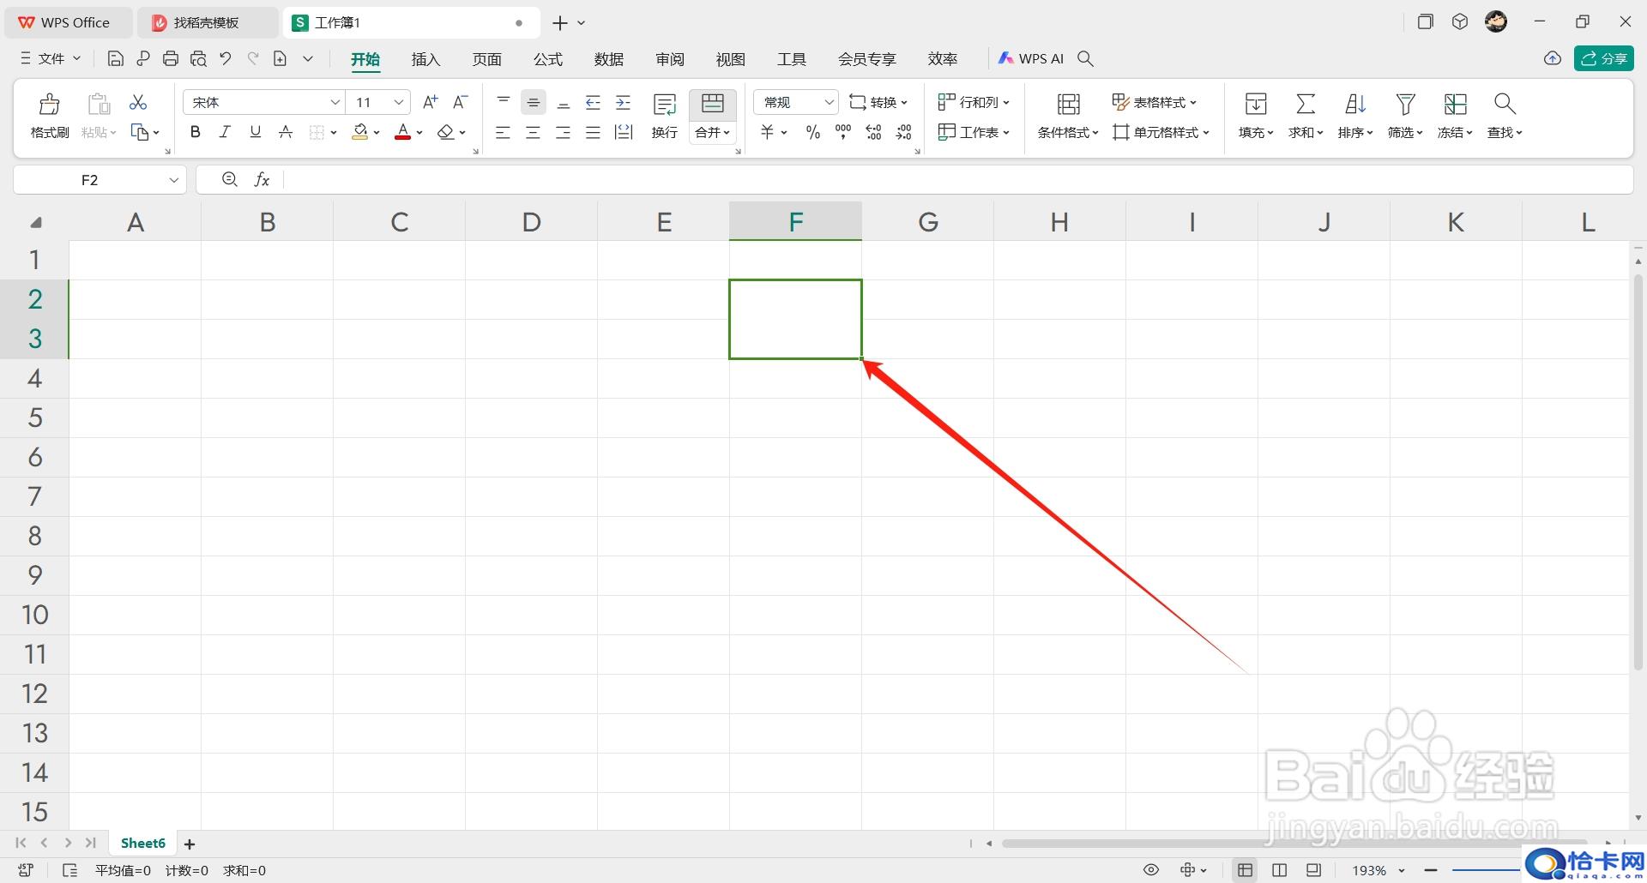Open the font size 11 dropdown

[399, 102]
